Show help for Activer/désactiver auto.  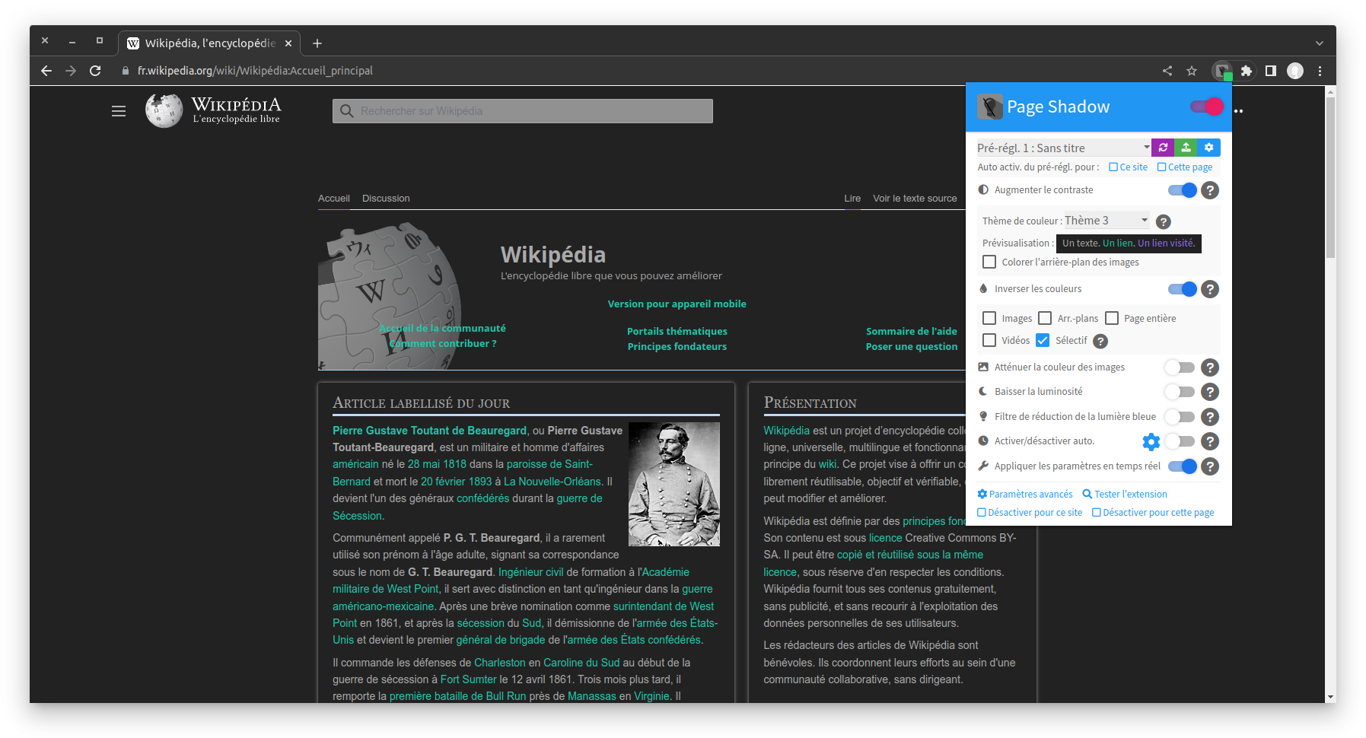point(1210,441)
